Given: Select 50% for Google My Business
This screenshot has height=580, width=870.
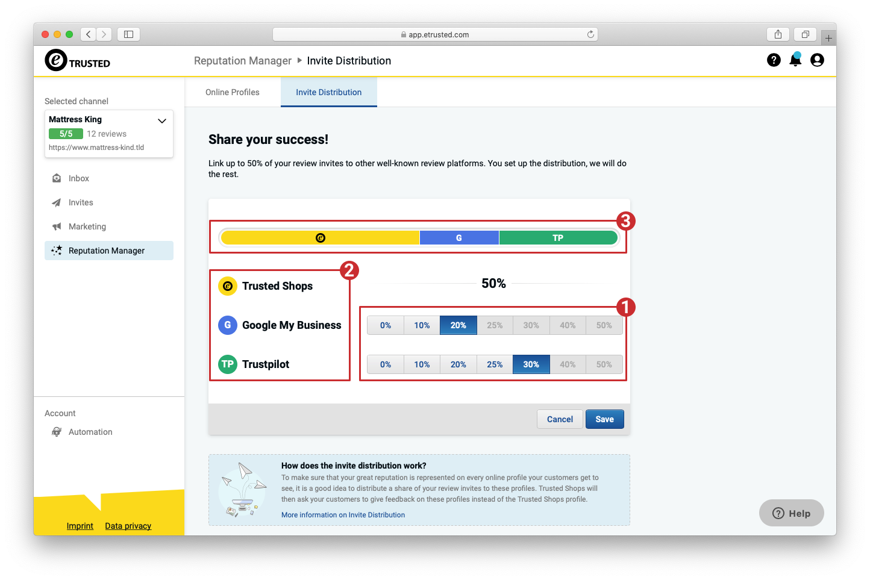Looking at the screenshot, I should [x=604, y=325].
